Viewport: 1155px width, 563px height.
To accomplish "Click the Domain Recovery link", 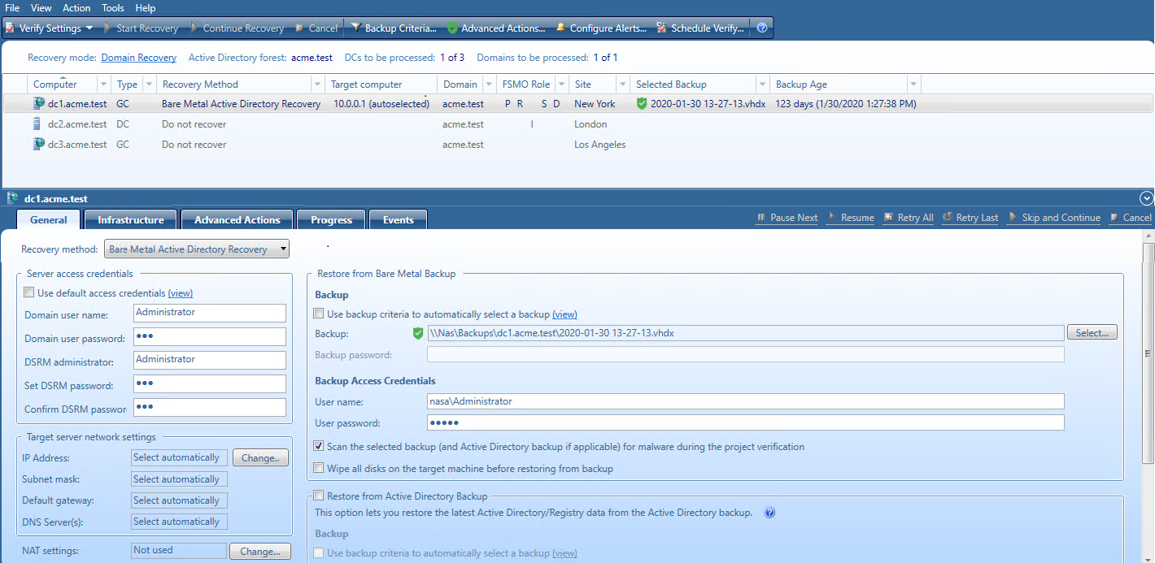I will pyautogui.click(x=138, y=58).
